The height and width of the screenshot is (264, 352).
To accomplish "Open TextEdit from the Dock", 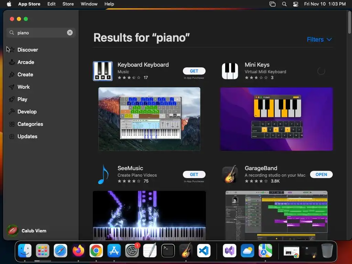I will (150, 251).
